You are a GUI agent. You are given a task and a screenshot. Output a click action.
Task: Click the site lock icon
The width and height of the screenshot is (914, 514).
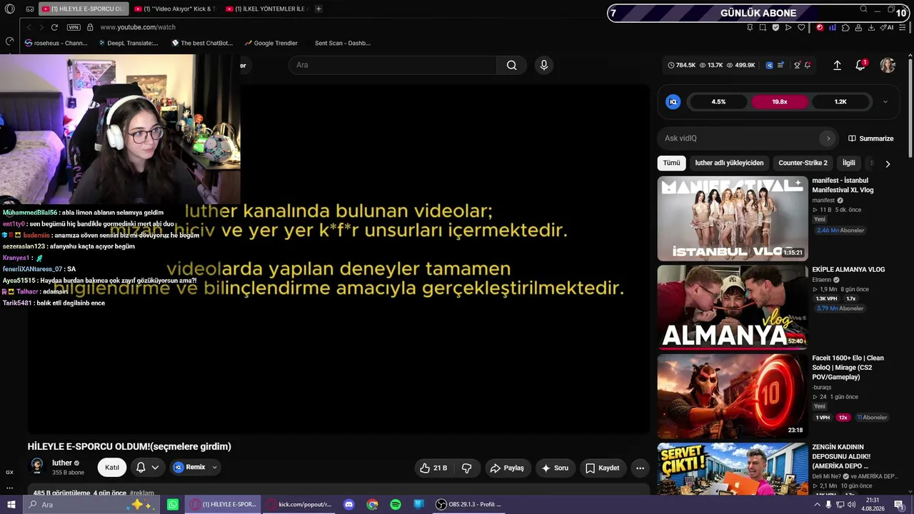tap(90, 27)
